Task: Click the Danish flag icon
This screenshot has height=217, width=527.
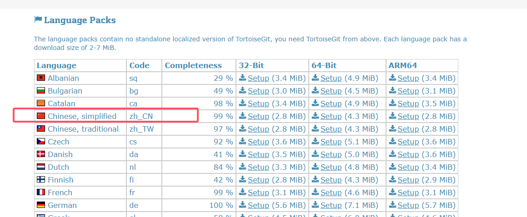Action: 40,154
